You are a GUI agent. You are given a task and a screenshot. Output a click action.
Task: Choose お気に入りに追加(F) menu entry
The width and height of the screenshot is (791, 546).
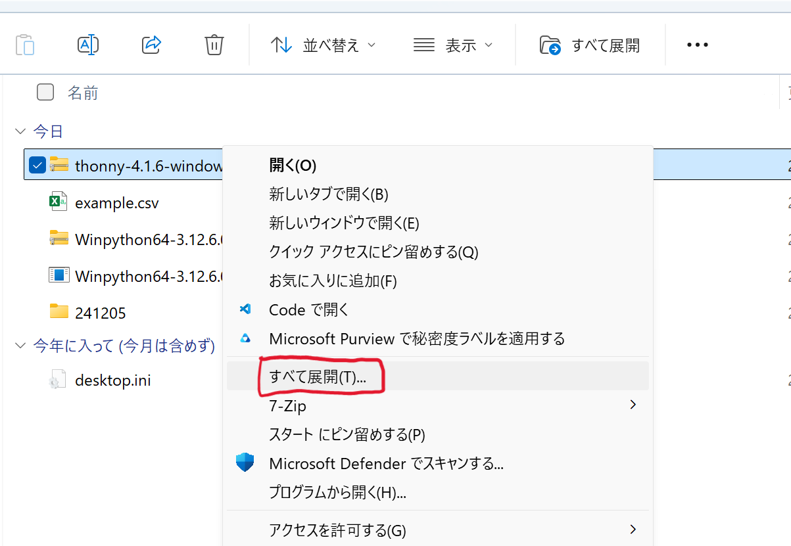click(x=437, y=281)
